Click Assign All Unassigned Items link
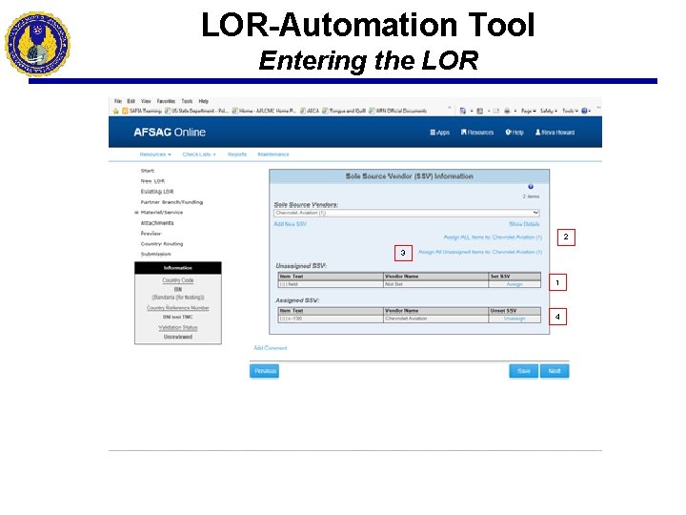The width and height of the screenshot is (686, 515). (480, 252)
